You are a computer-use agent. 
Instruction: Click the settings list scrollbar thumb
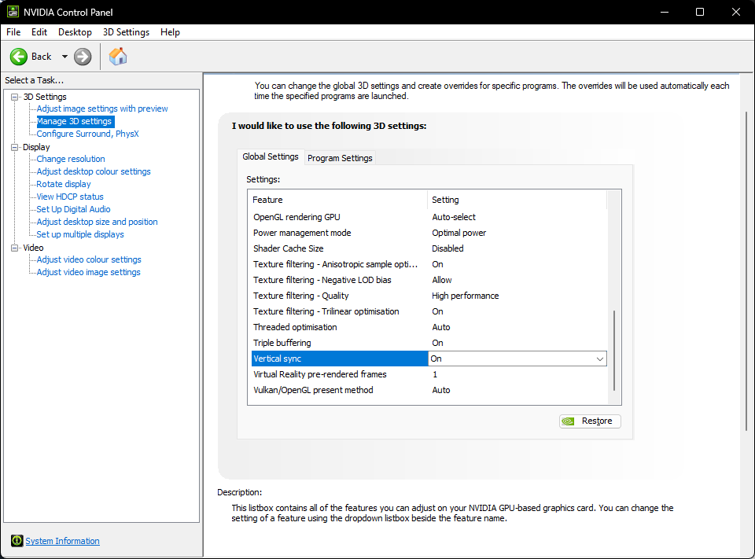pos(614,351)
